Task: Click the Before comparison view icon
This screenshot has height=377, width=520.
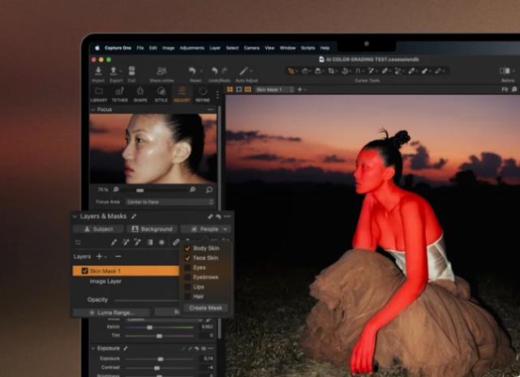Action: tap(506, 72)
